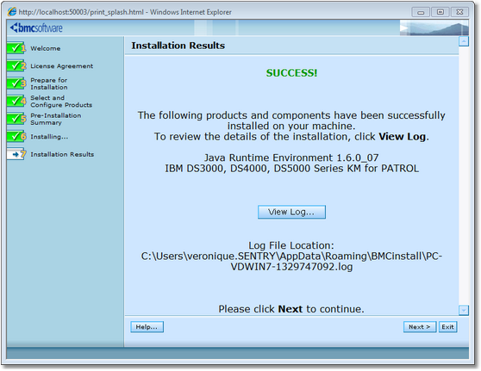Click the View Log... button
The height and width of the screenshot is (371, 481).
(x=291, y=212)
